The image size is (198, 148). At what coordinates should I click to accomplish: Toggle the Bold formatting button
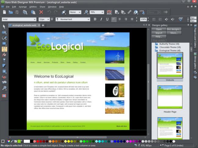tap(95, 19)
